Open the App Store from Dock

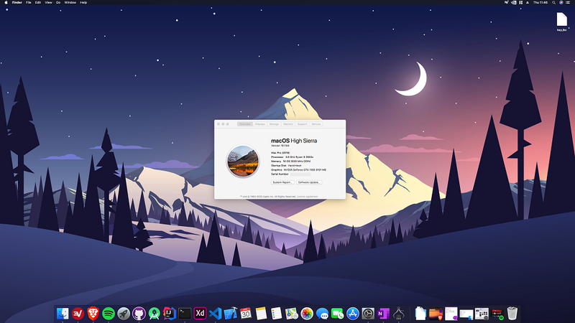(353, 314)
